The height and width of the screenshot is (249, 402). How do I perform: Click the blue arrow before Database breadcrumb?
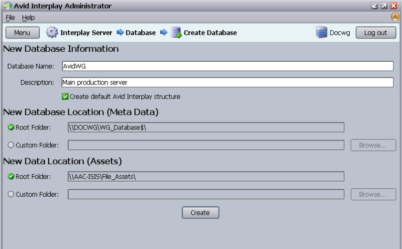[x=120, y=32]
